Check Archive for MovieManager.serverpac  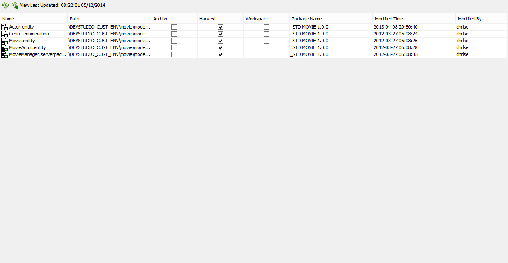(x=174, y=54)
